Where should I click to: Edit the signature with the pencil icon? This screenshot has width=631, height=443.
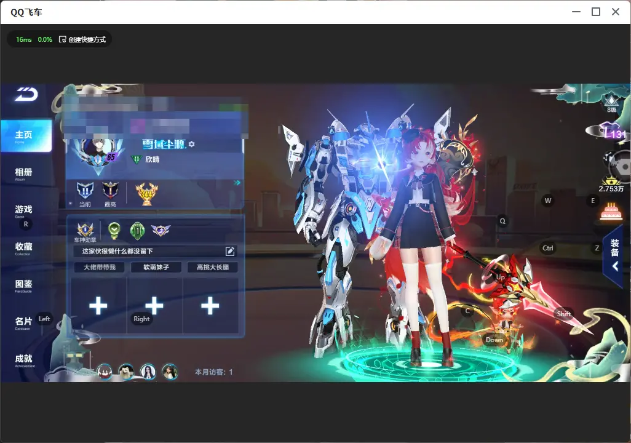230,251
